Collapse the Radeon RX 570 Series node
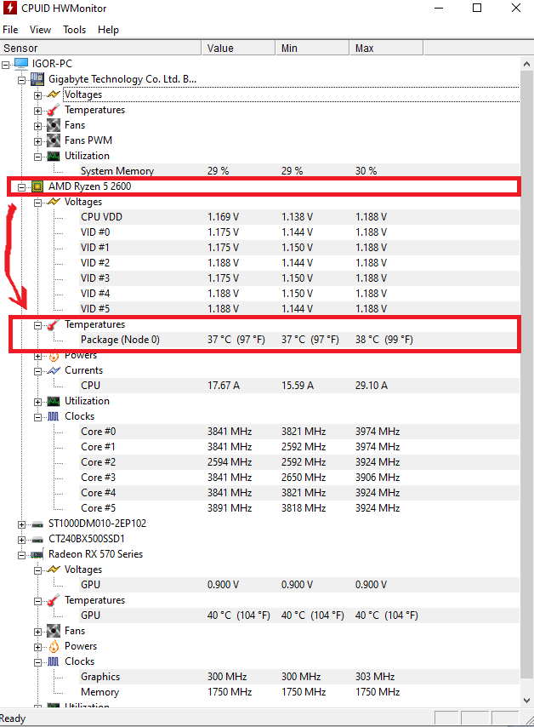This screenshot has width=534, height=727. (x=22, y=555)
